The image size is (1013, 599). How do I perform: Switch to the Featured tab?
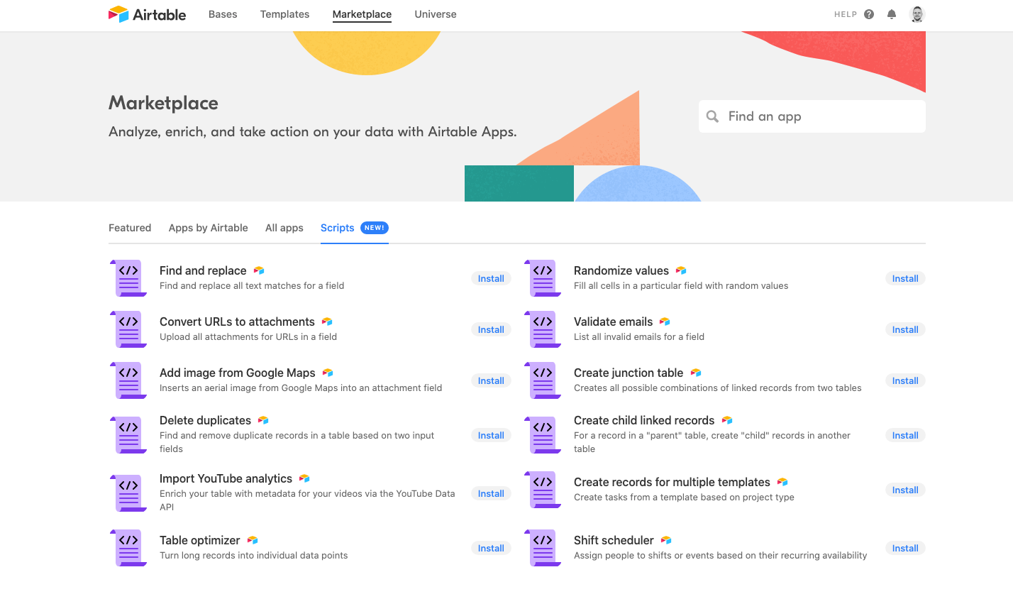(x=130, y=228)
